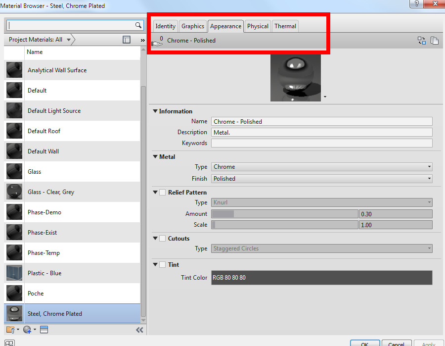Switch to the Physical tab
The height and width of the screenshot is (346, 445).
coord(258,26)
